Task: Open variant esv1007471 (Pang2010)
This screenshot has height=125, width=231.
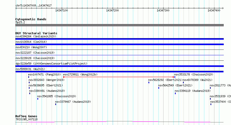Action: (44, 74)
